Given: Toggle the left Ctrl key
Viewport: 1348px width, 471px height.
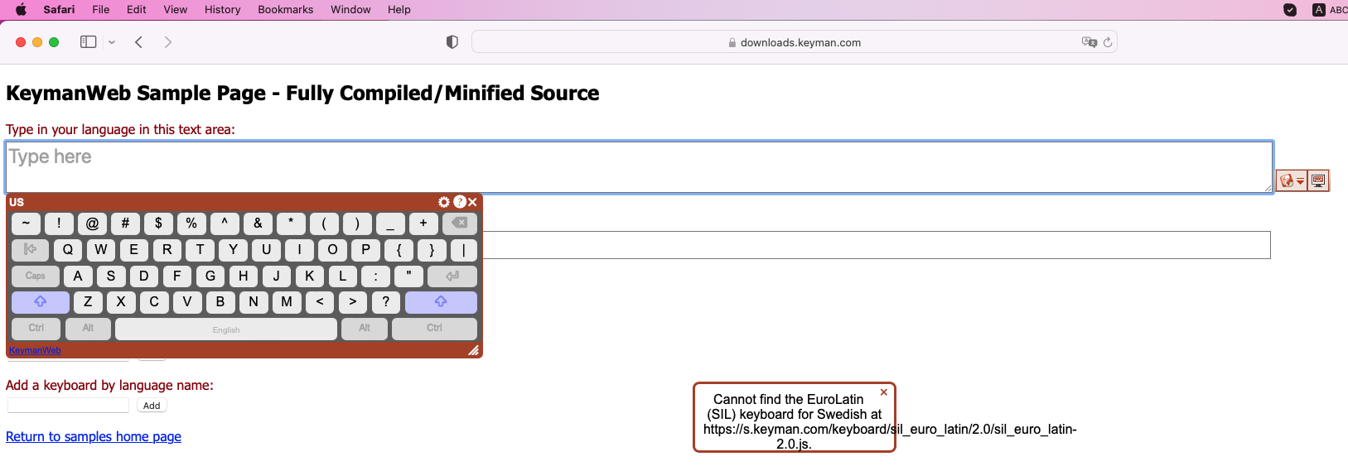Looking at the screenshot, I should click(36, 329).
